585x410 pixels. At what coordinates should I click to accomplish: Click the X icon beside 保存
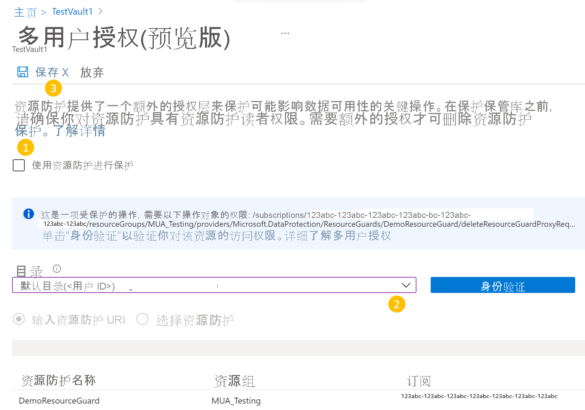point(65,72)
